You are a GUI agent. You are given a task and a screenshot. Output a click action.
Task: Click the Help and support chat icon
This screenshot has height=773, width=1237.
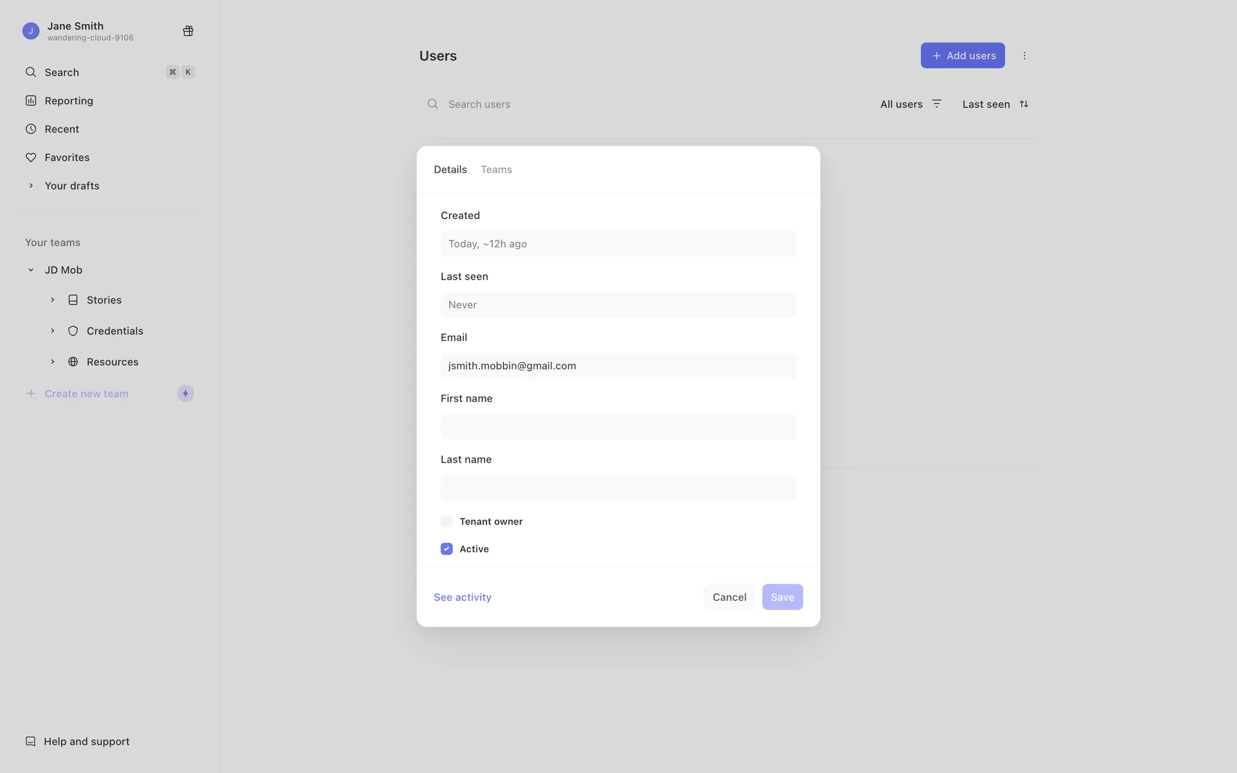coord(30,741)
